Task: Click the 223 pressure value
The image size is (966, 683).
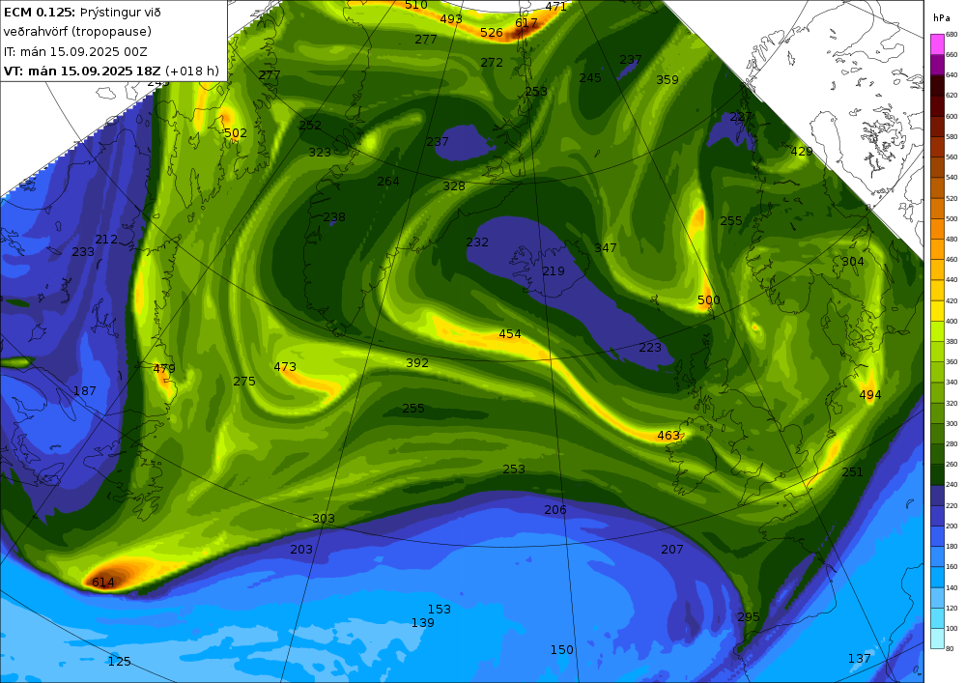Action: click(650, 348)
